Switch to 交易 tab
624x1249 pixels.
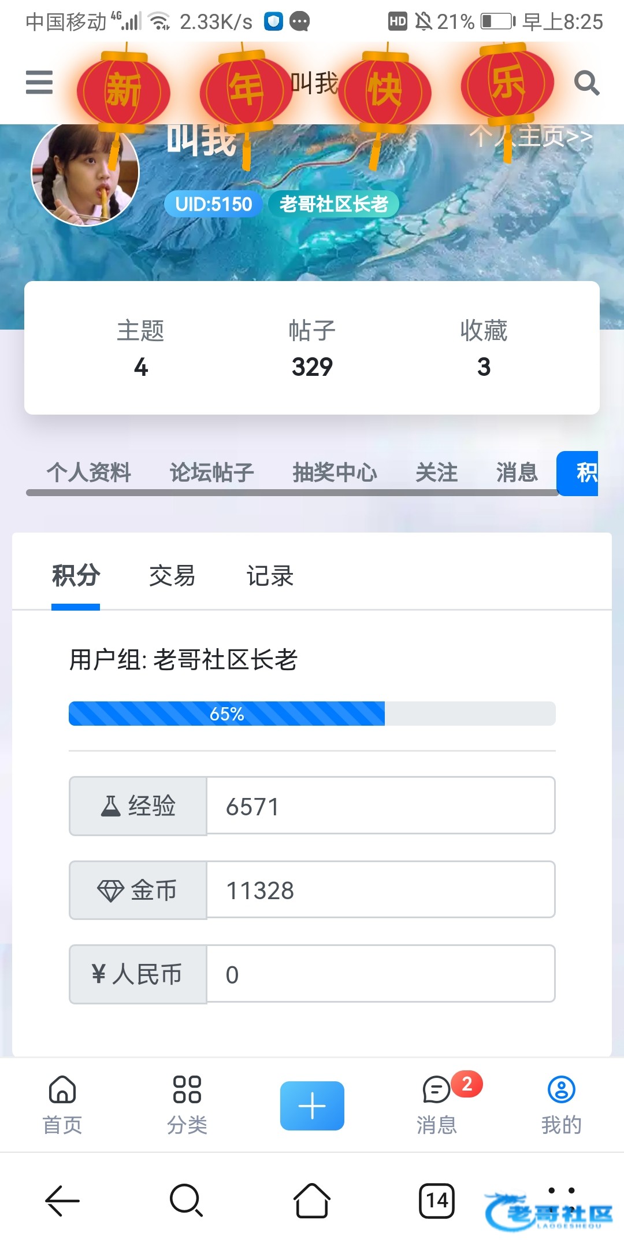point(172,576)
